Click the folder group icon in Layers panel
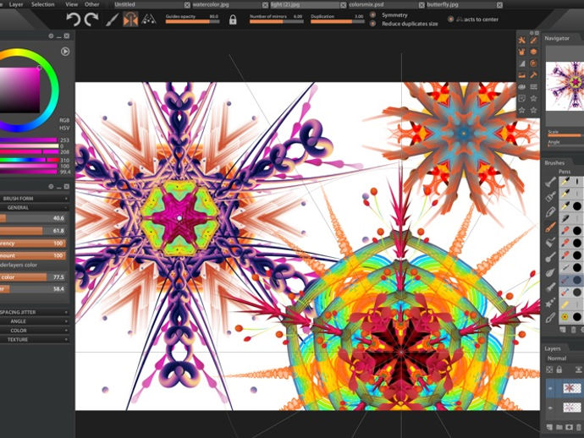 click(559, 427)
